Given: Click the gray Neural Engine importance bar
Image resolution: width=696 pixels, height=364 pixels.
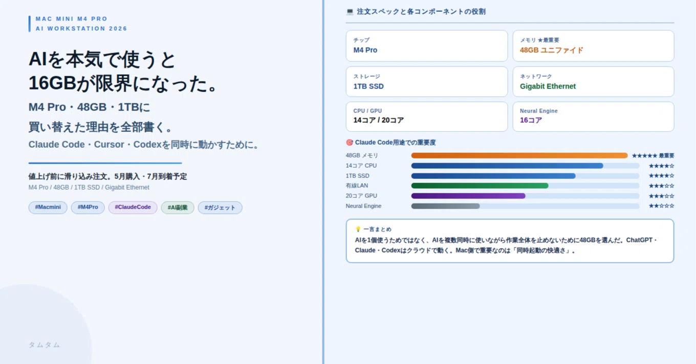Looking at the screenshot, I should 445,206.
